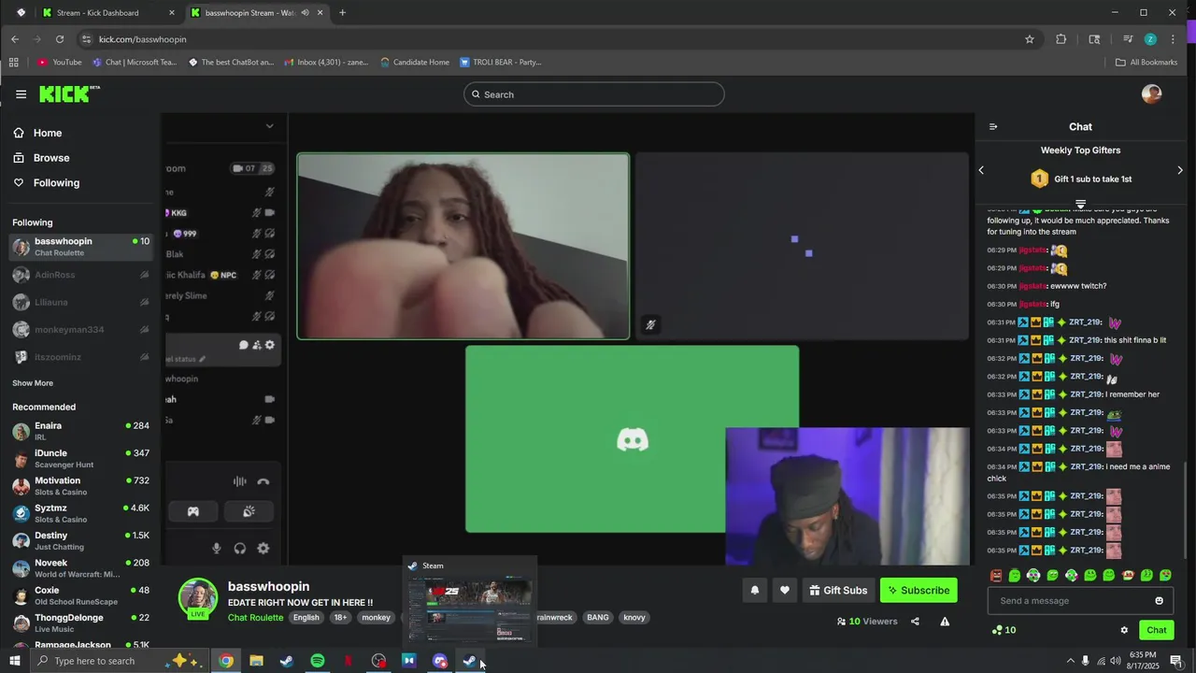The width and height of the screenshot is (1196, 673).
Task: Open followed channel AdinRoss
Action: (x=81, y=275)
